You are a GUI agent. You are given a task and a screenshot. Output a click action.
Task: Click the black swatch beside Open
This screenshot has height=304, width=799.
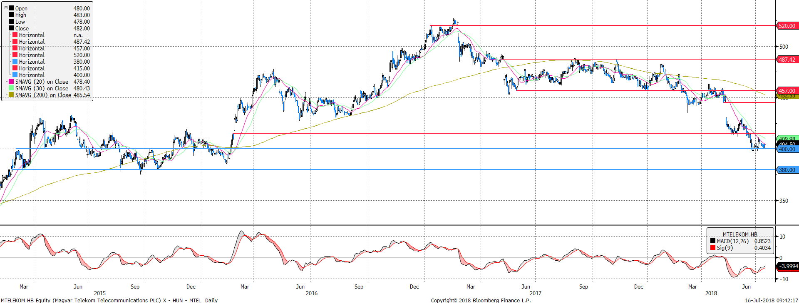click(11, 8)
